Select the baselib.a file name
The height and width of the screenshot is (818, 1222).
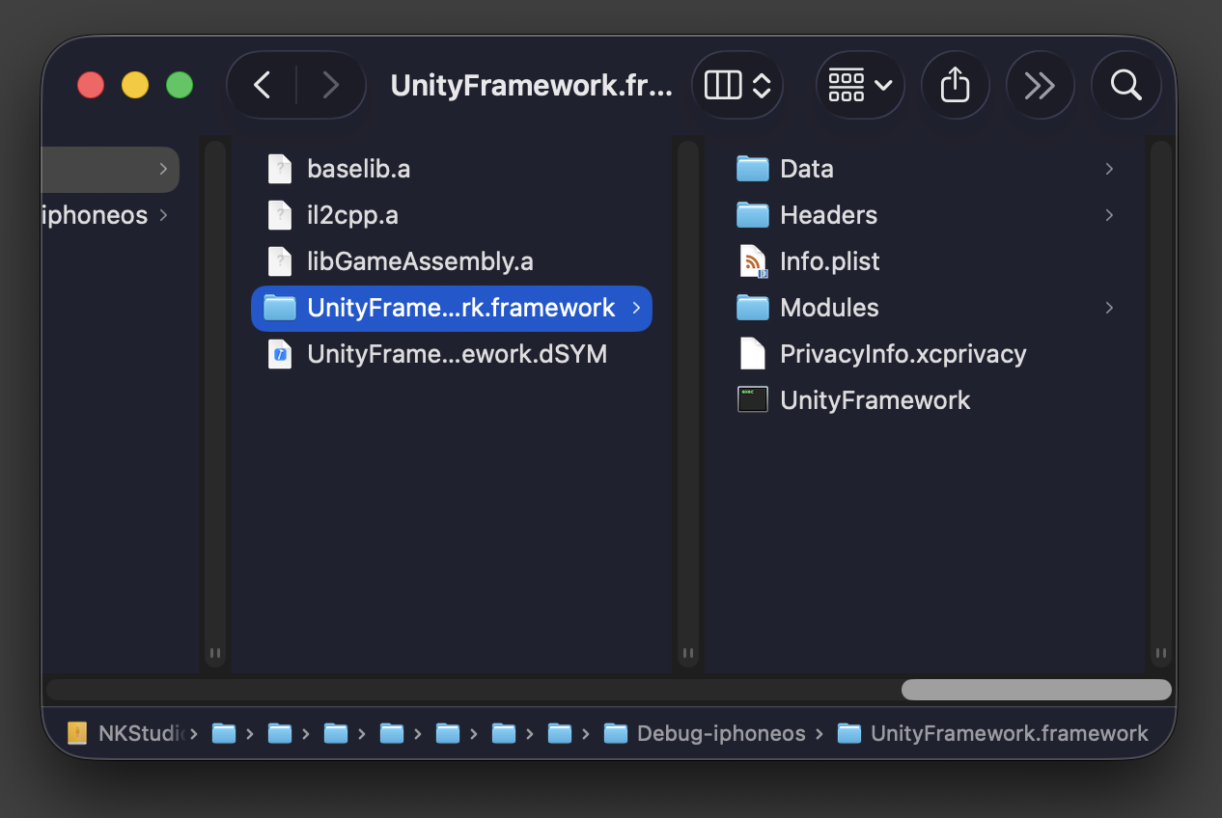point(358,169)
